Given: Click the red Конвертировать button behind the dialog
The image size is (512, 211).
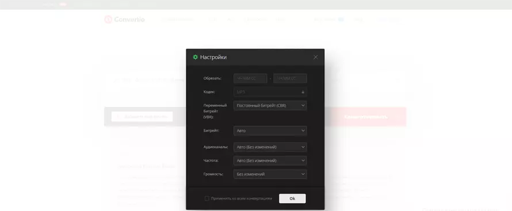Looking at the screenshot, I should [365, 117].
